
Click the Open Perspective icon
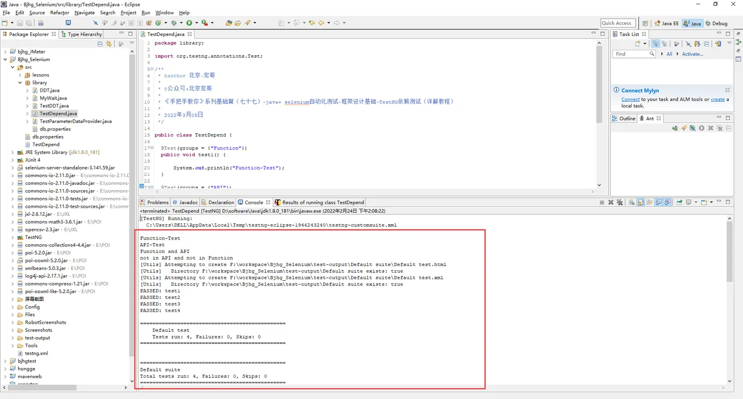645,23
